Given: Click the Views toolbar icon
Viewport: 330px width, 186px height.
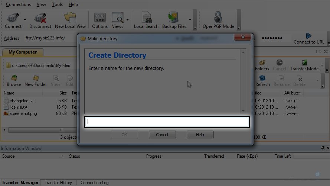Looking at the screenshot, I should pyautogui.click(x=117, y=19).
